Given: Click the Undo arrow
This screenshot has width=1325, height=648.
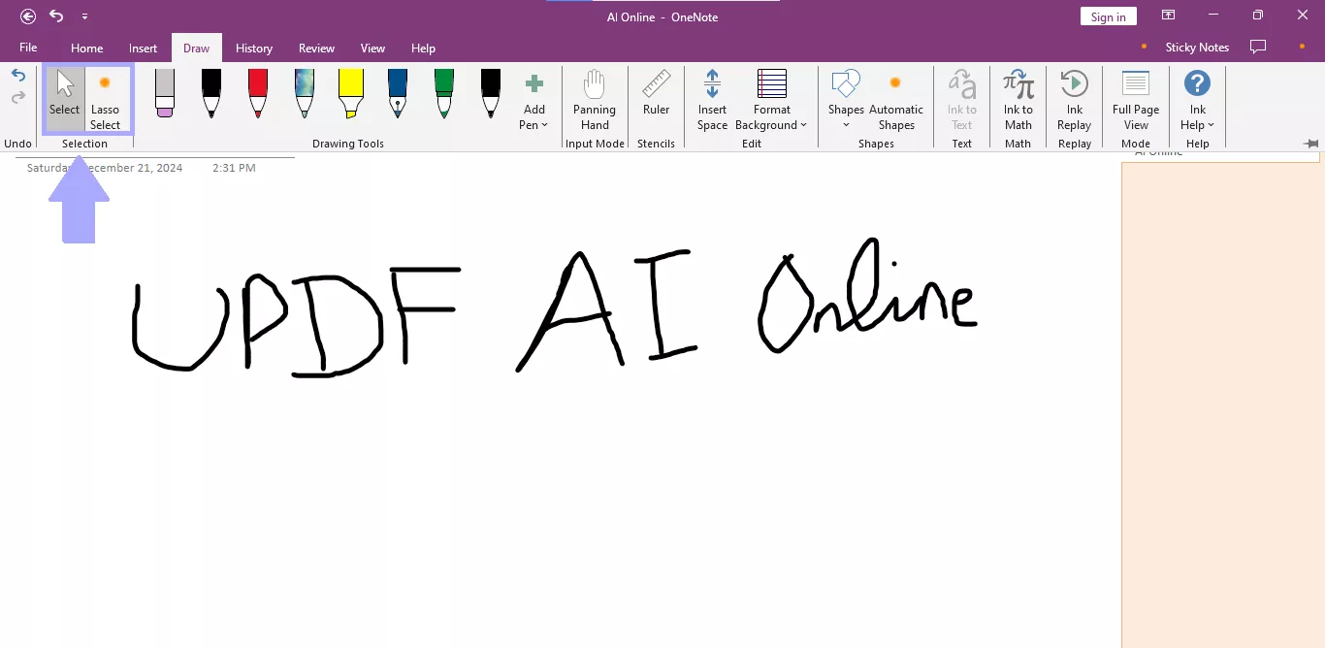Looking at the screenshot, I should 17,77.
